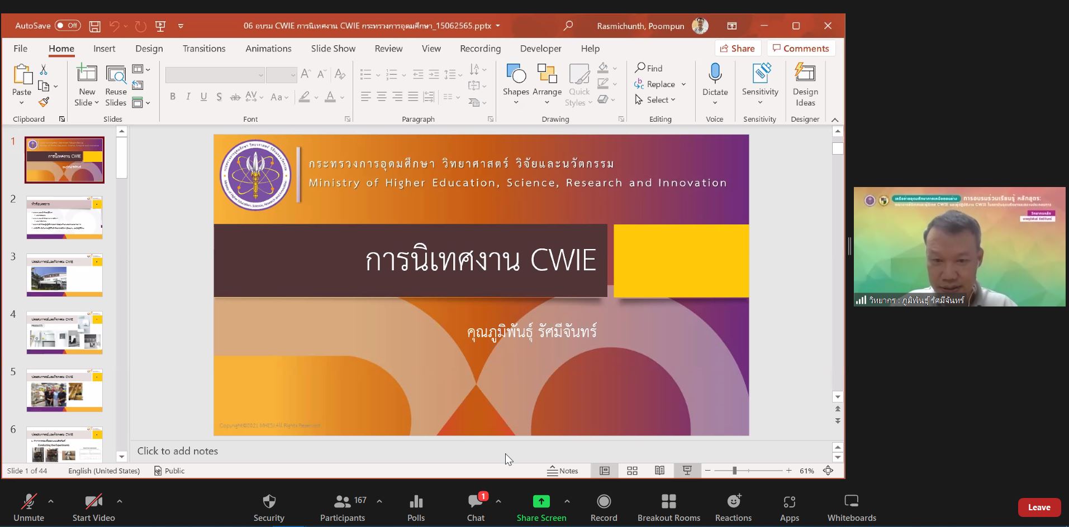Image resolution: width=1069 pixels, height=527 pixels.
Task: Open Zoom Apps panel
Action: click(789, 508)
